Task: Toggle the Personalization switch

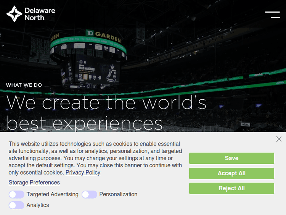Action: tap(89, 194)
